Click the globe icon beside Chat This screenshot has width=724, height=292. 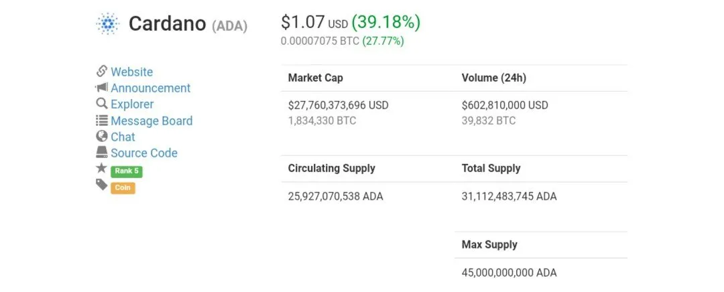(x=102, y=137)
